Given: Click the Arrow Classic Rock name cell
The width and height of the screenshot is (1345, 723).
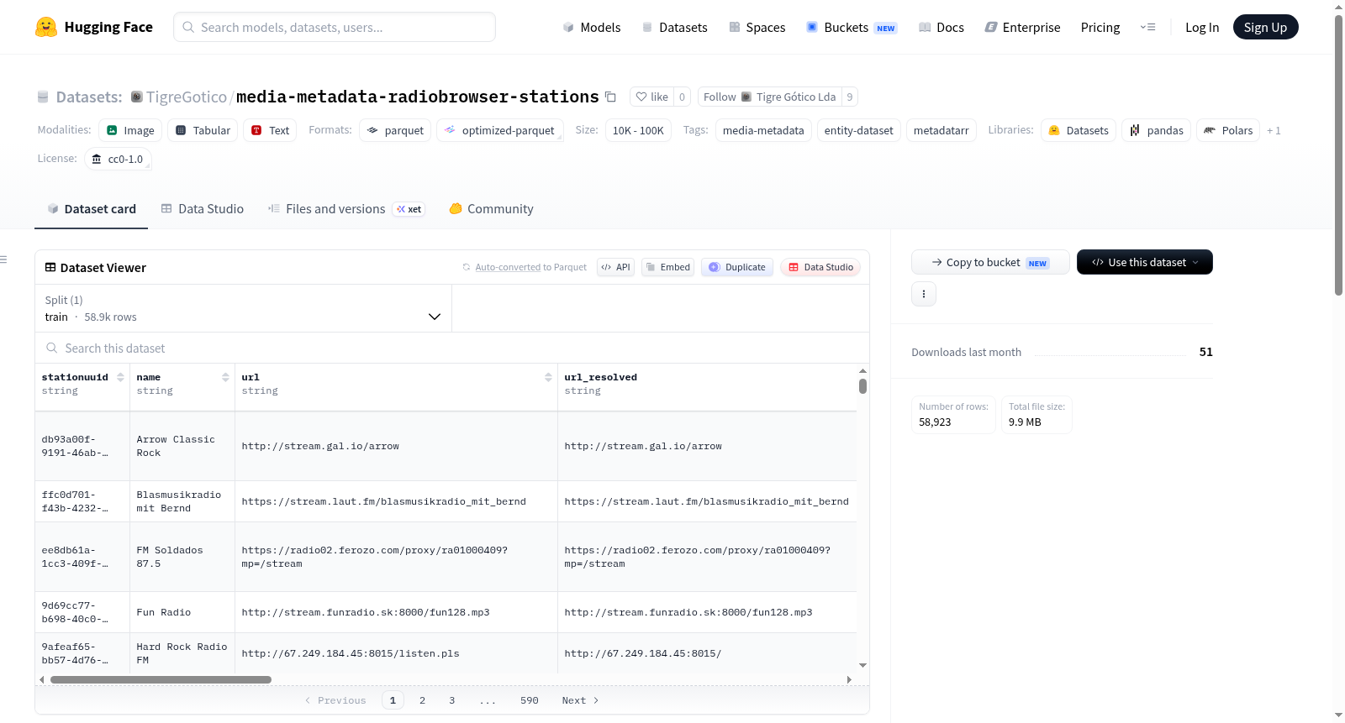Looking at the screenshot, I should 182,446.
